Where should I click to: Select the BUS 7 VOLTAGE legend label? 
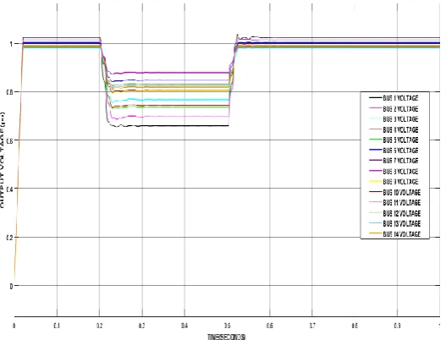tap(400, 161)
